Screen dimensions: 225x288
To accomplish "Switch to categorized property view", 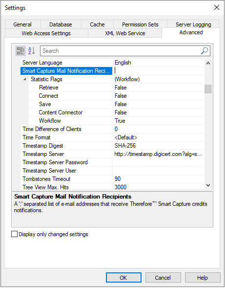I will pos(20,51).
